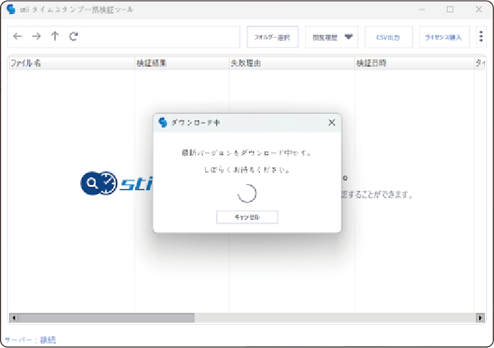This screenshot has height=348, width=494.
Task: Click the back arrow navigation icon
Action: click(x=17, y=37)
